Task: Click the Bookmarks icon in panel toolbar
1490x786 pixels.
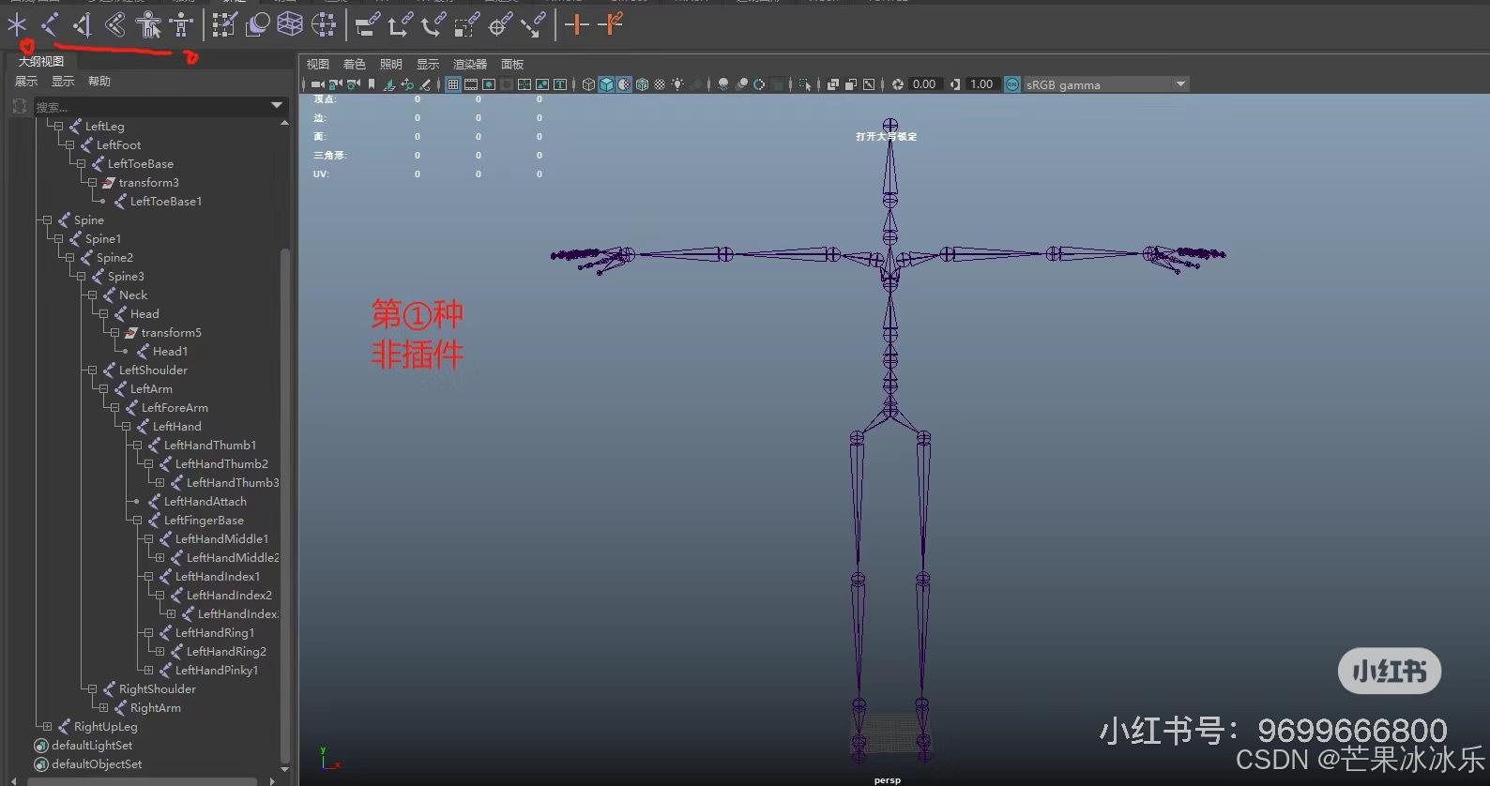Action: coord(371,84)
